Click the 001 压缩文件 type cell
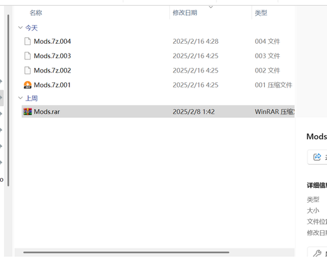The height and width of the screenshot is (257, 327). 273,85
